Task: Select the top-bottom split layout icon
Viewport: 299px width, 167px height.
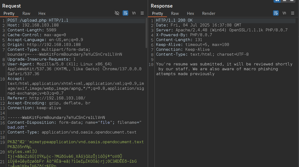Action: 284,1
